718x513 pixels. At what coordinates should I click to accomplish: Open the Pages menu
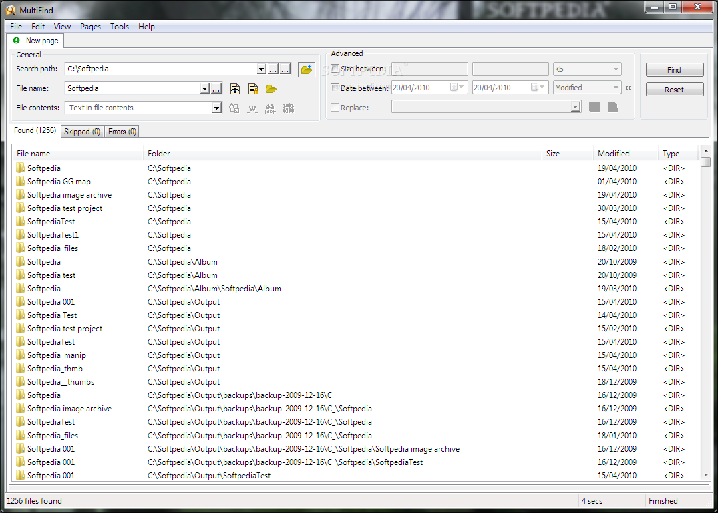[x=90, y=27]
